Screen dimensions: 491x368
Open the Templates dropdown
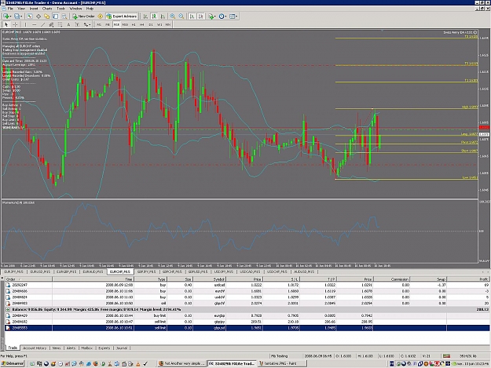233,16
